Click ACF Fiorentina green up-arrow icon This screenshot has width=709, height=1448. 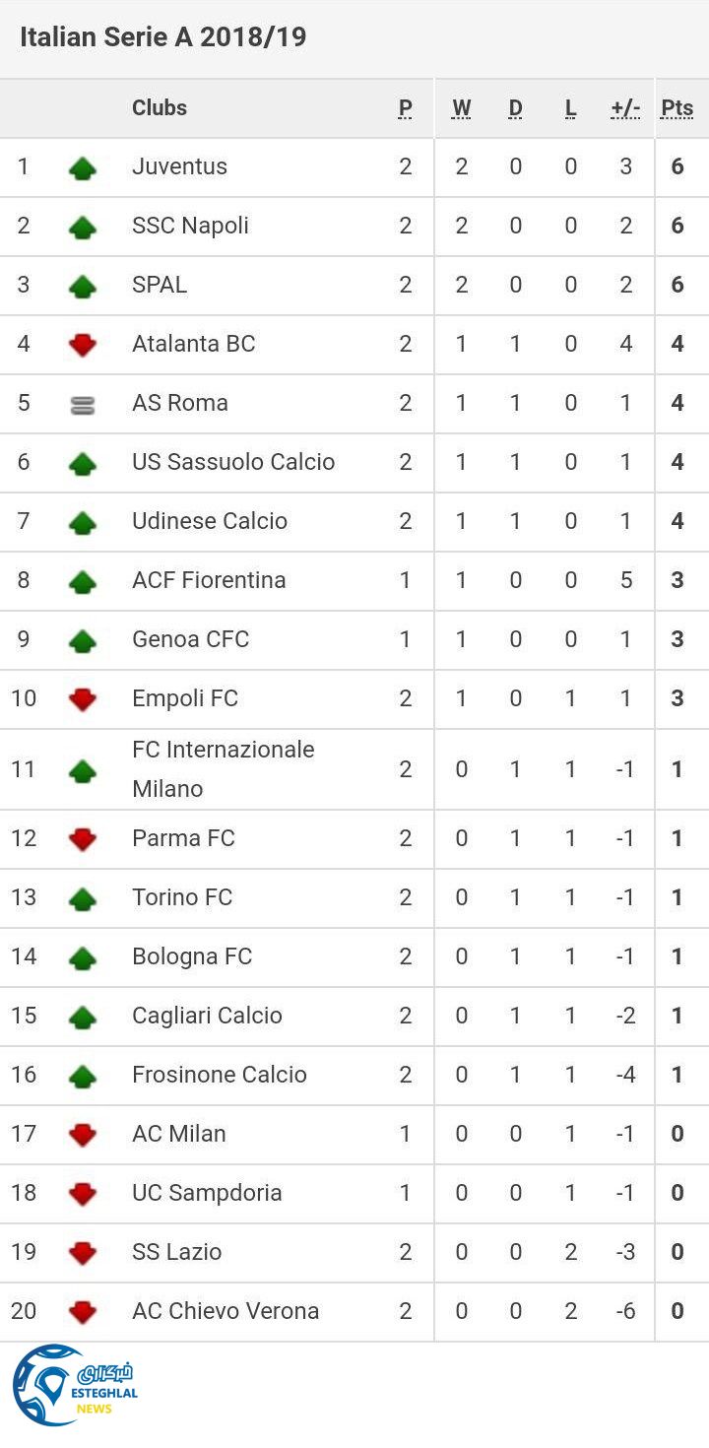point(83,581)
